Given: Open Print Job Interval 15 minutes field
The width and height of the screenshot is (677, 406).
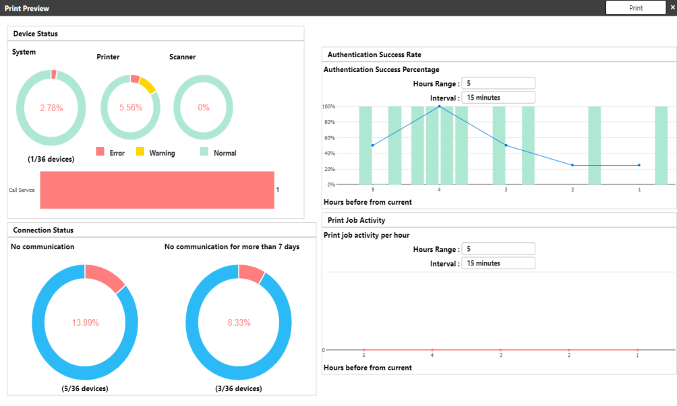Looking at the screenshot, I should 498,263.
